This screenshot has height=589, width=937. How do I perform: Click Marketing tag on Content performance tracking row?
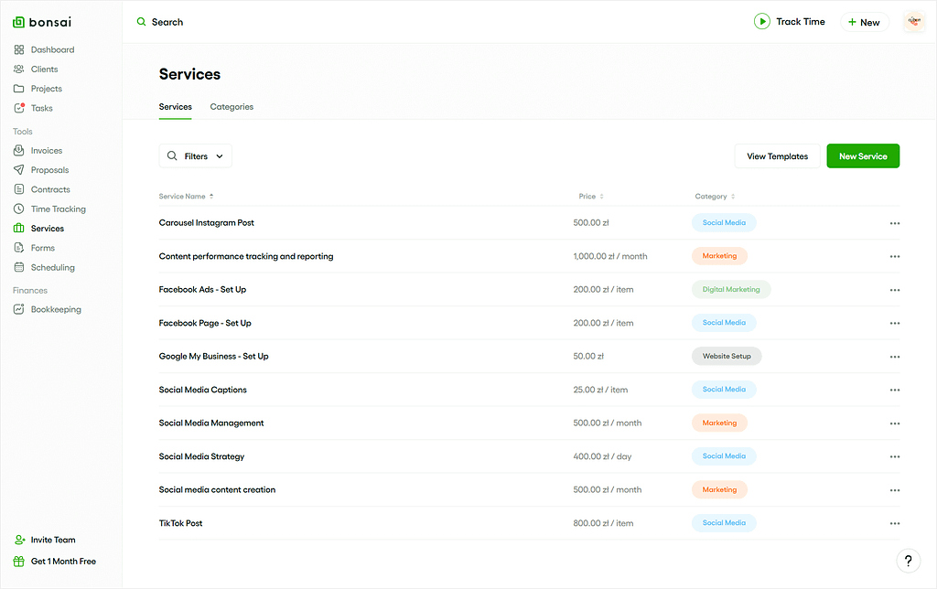click(x=719, y=256)
